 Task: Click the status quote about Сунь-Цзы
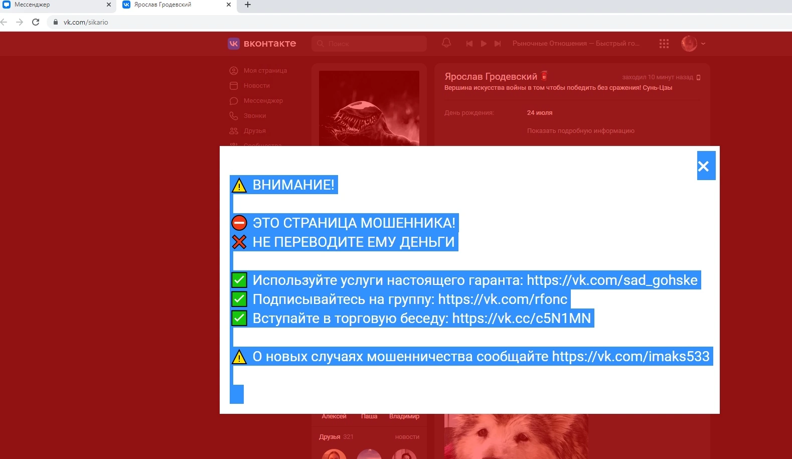(x=558, y=88)
